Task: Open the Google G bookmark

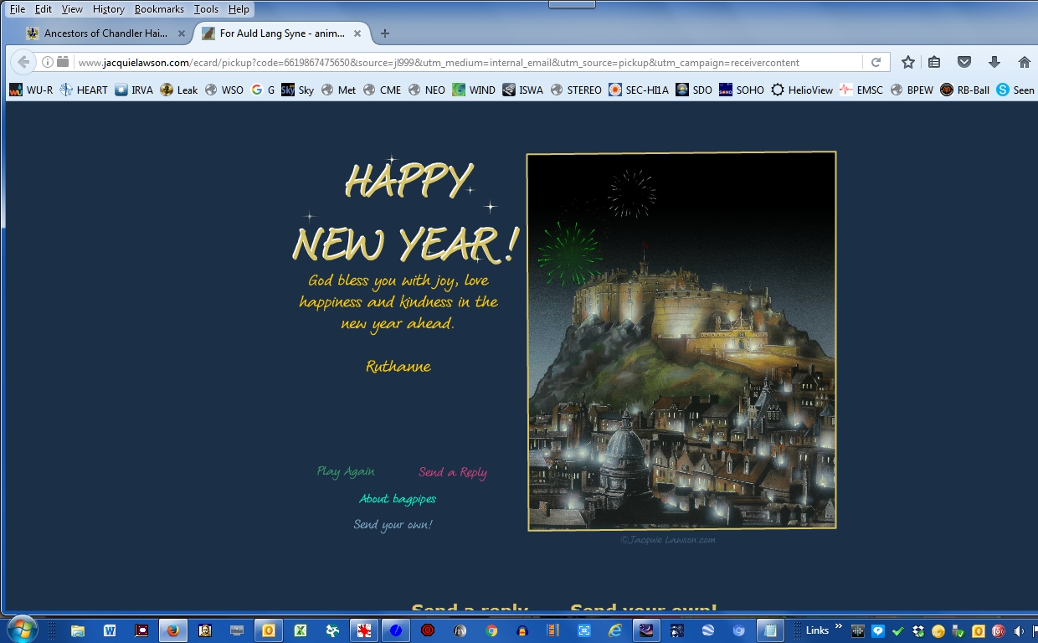Action: click(263, 90)
